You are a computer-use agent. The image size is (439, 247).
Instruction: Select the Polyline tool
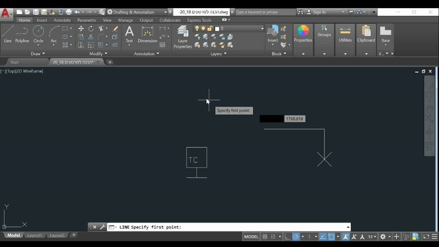coord(22,34)
